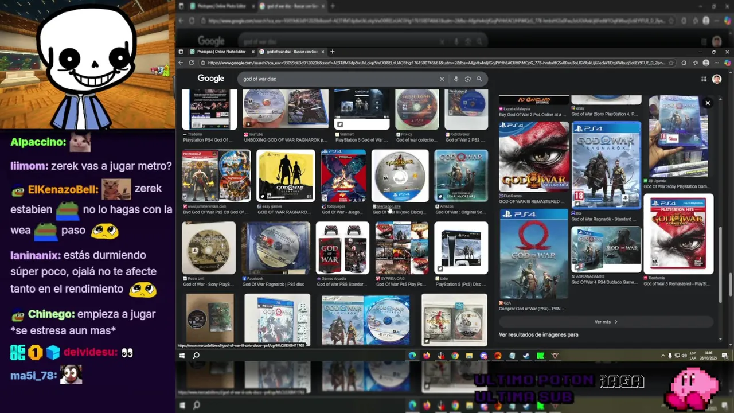Open God of War 3 Remastered Tiendamia image
The height and width of the screenshot is (413, 734).
(x=678, y=234)
